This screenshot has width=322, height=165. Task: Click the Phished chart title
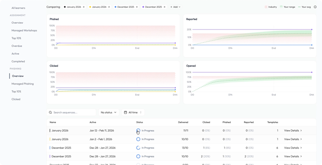click(54, 19)
